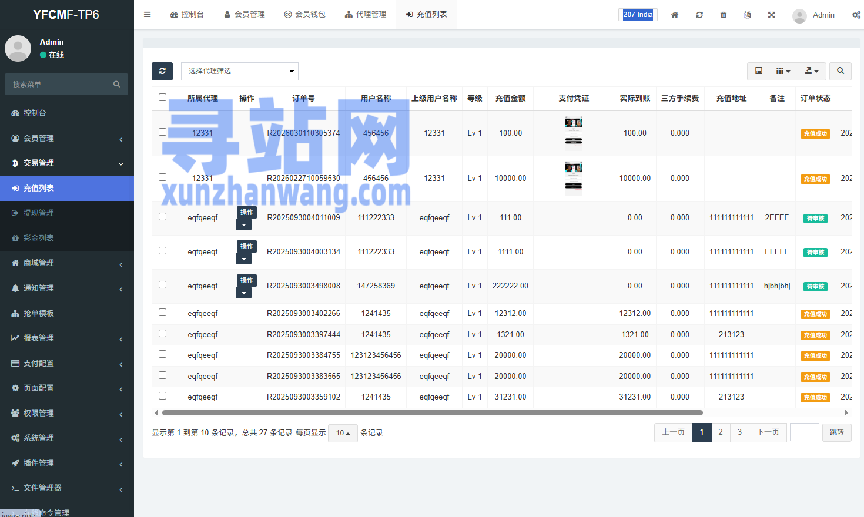Open 提现管理 in the sidebar
The image size is (864, 517).
click(x=39, y=213)
